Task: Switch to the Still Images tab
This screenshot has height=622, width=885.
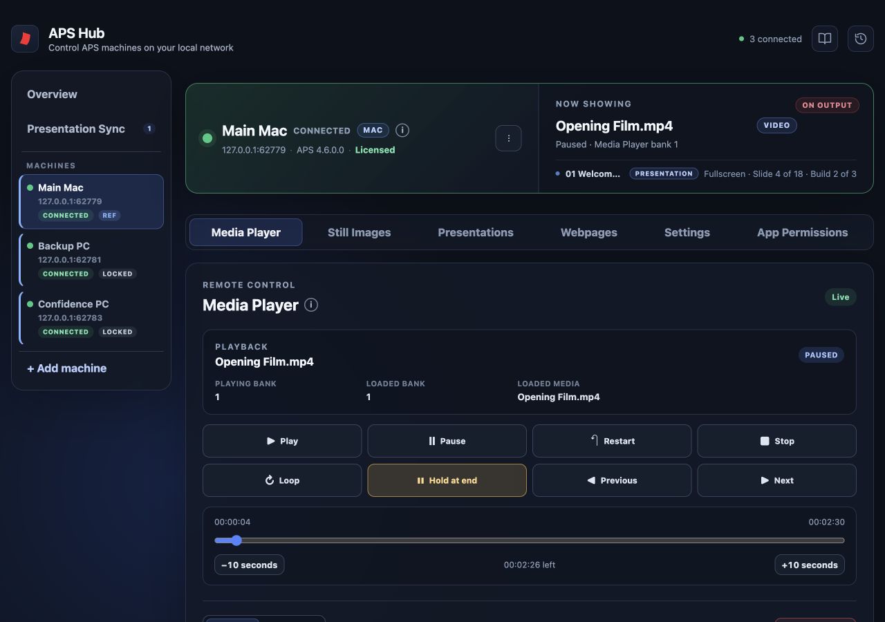Action: point(359,232)
